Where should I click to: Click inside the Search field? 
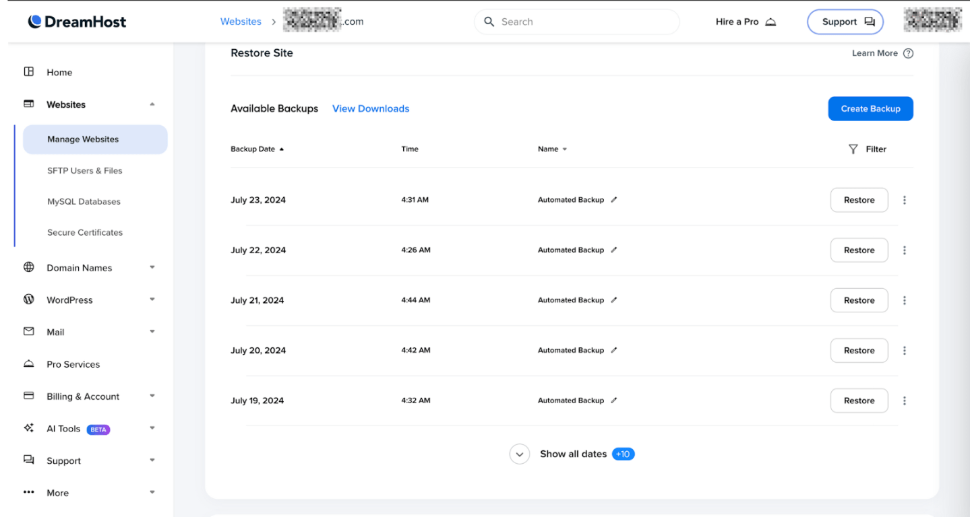point(576,21)
